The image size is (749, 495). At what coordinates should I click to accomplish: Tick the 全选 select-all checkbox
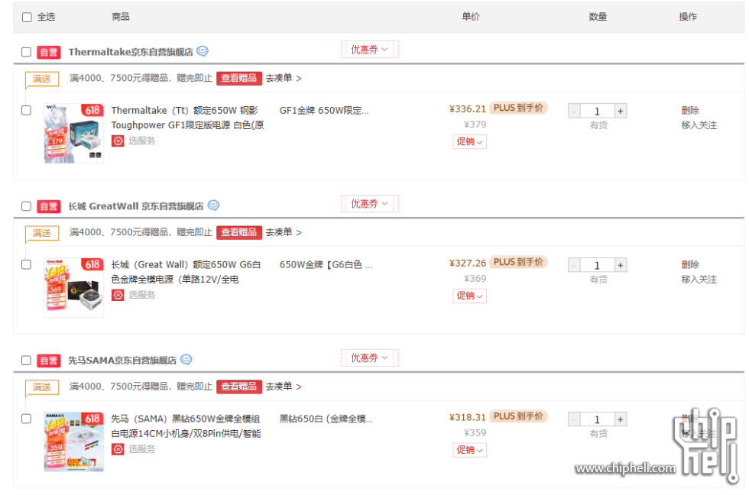point(27,17)
